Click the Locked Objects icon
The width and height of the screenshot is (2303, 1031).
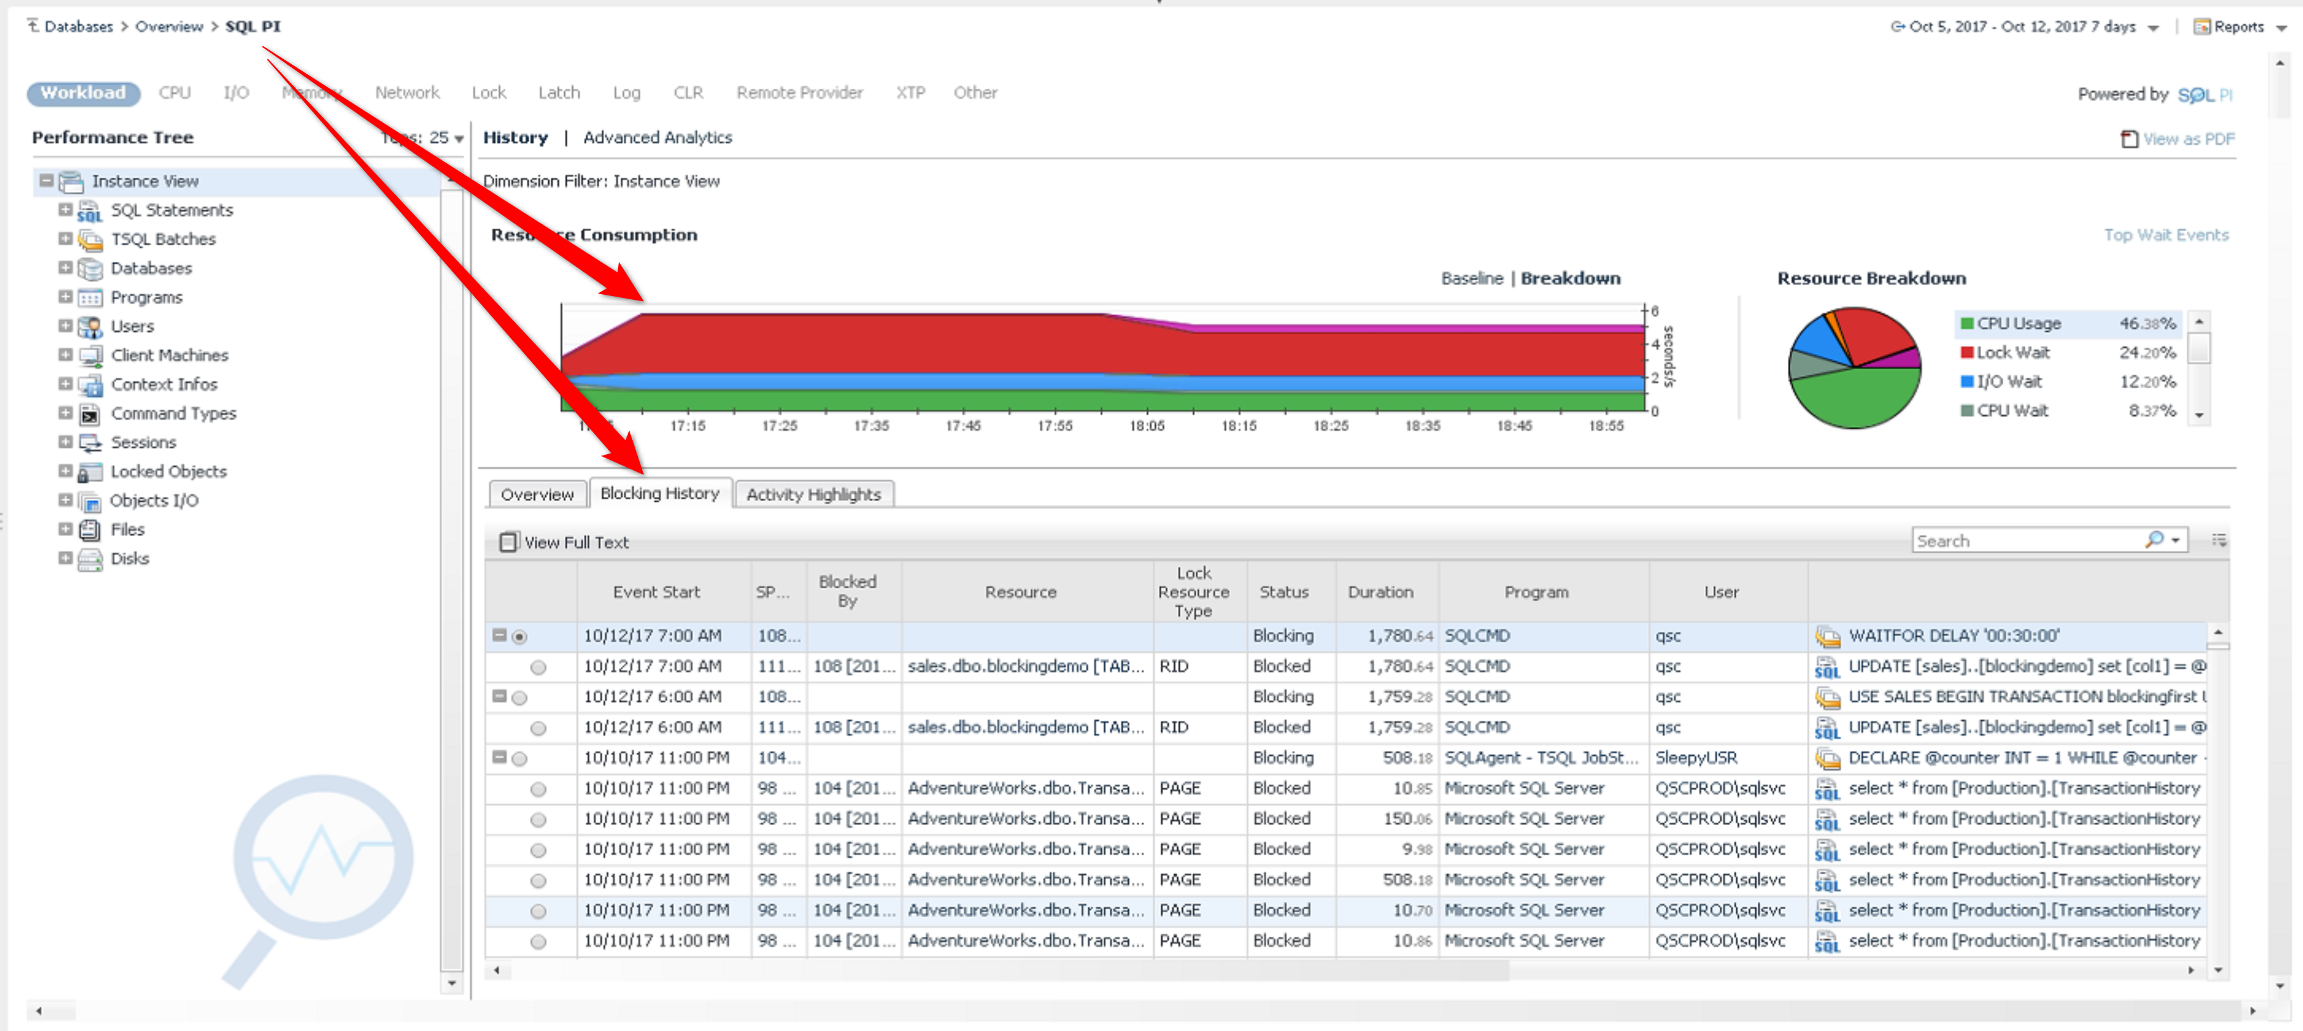(90, 472)
